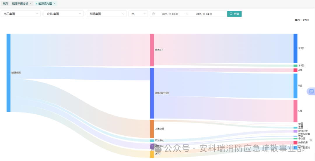This screenshot has width=315, height=161.
Task: Select the purple 软件开发 node
Action: pos(295,131)
